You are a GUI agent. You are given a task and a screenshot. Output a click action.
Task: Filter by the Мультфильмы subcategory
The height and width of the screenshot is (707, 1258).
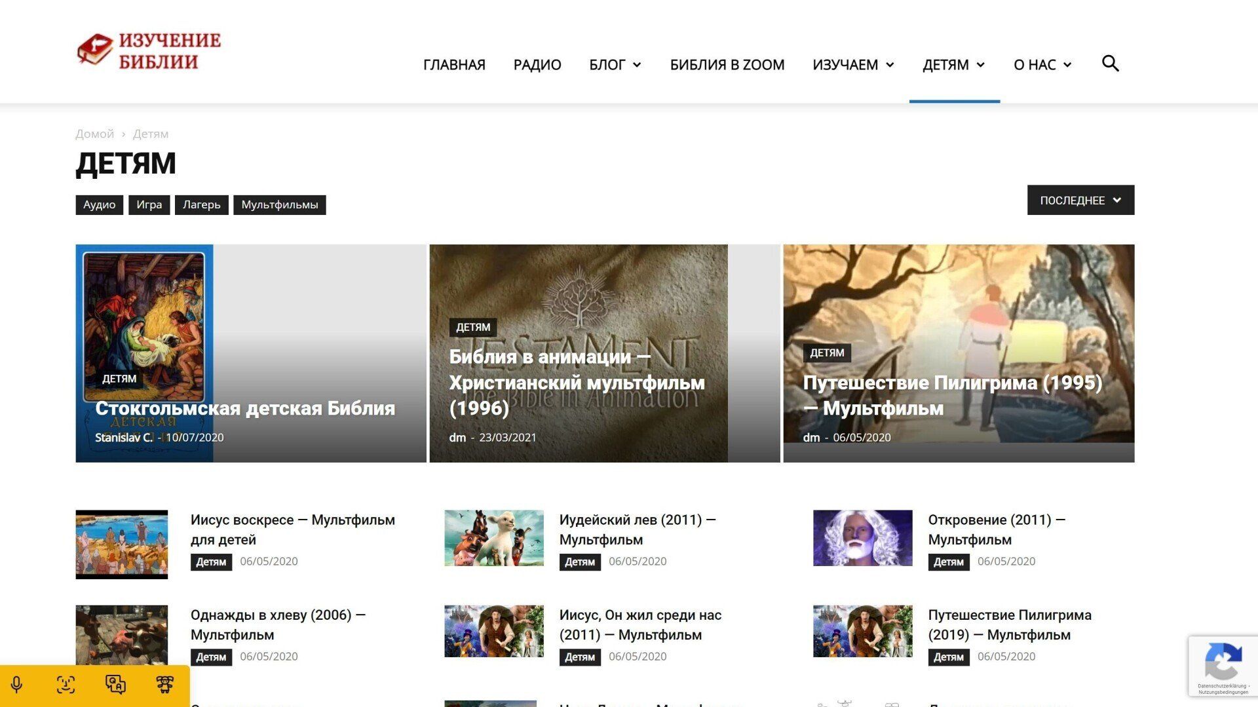[280, 204]
